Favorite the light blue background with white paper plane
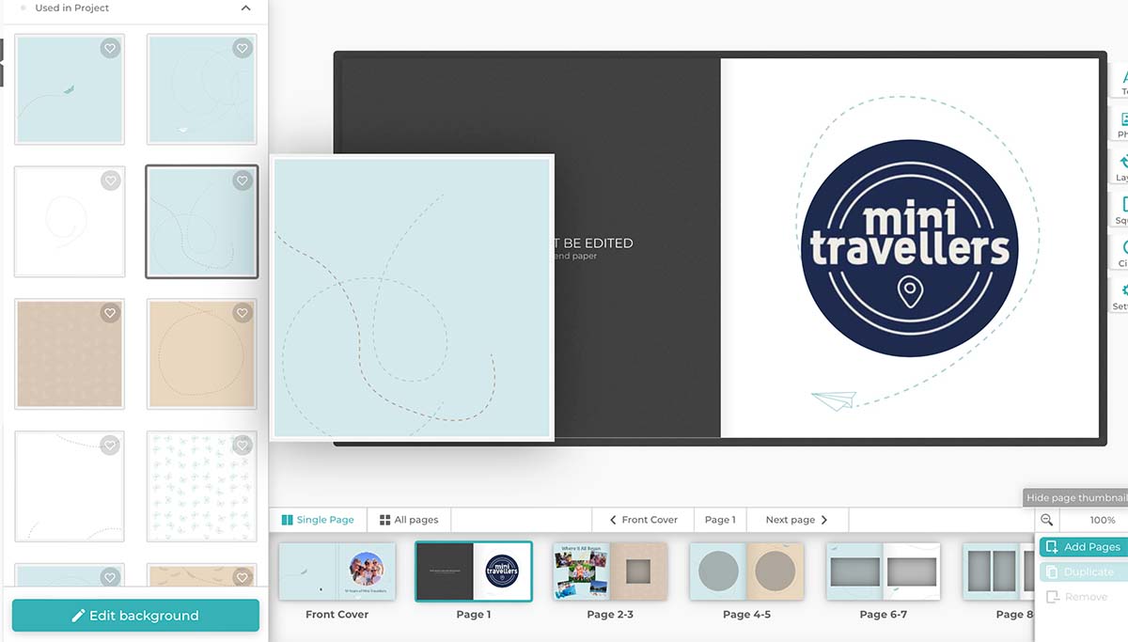Image resolution: width=1128 pixels, height=642 pixels. coord(243,48)
